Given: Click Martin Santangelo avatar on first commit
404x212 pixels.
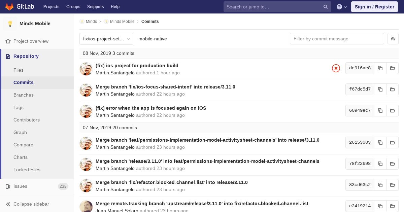Looking at the screenshot, I should (86, 69).
